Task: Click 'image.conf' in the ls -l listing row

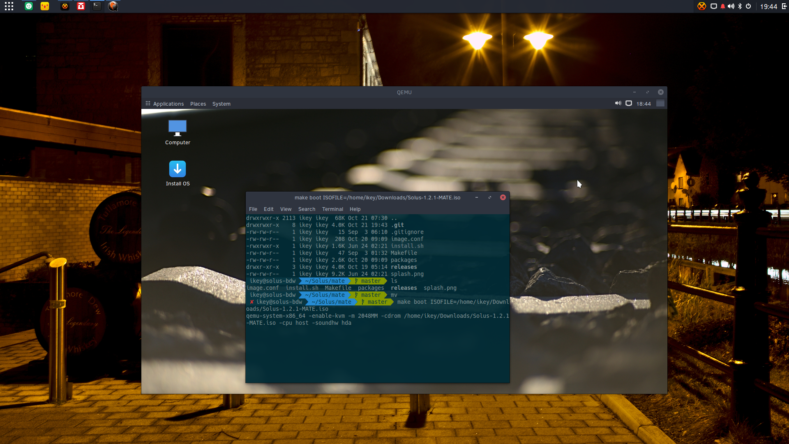Action: (407, 239)
